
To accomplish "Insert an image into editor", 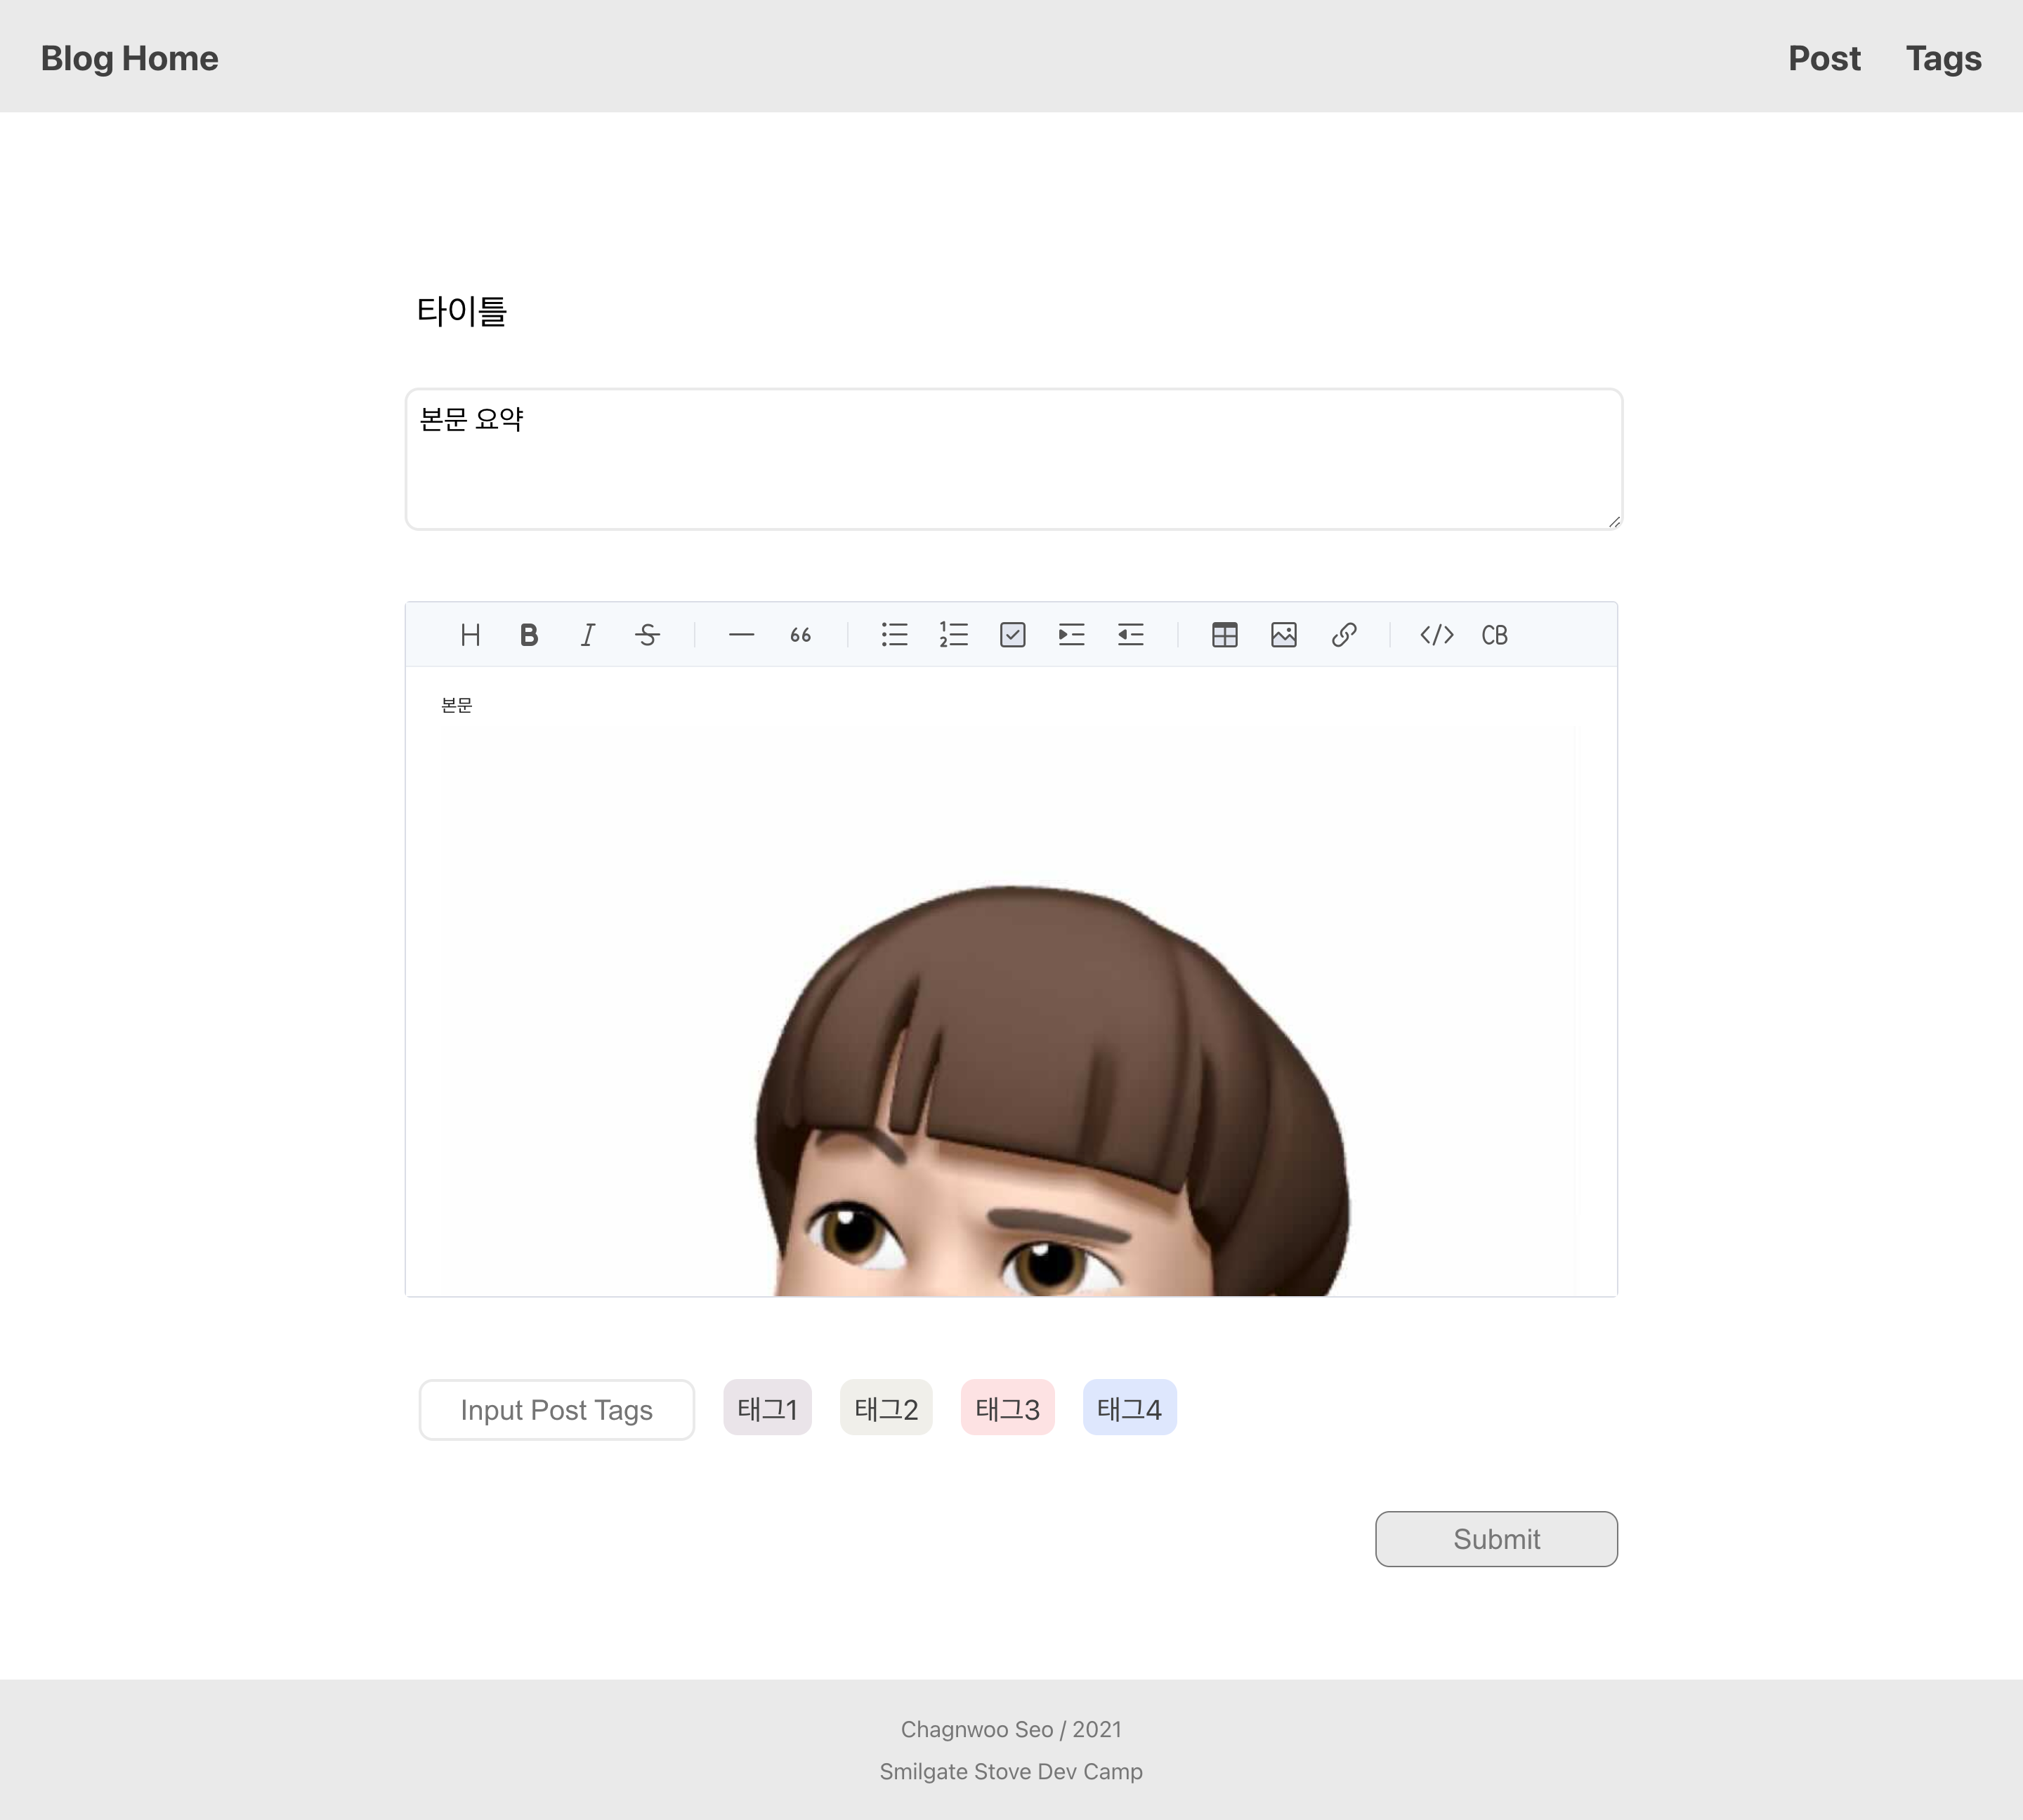I will click(1283, 635).
